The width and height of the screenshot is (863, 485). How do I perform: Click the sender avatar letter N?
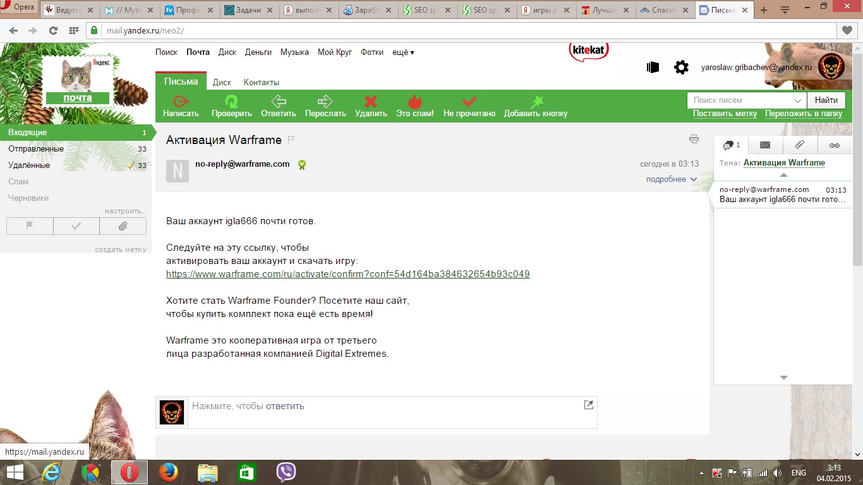[178, 171]
